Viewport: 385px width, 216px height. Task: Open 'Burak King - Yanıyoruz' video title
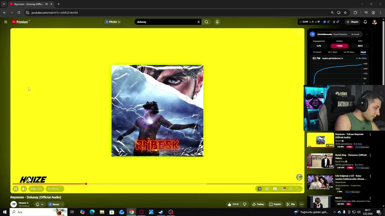tap(351, 157)
